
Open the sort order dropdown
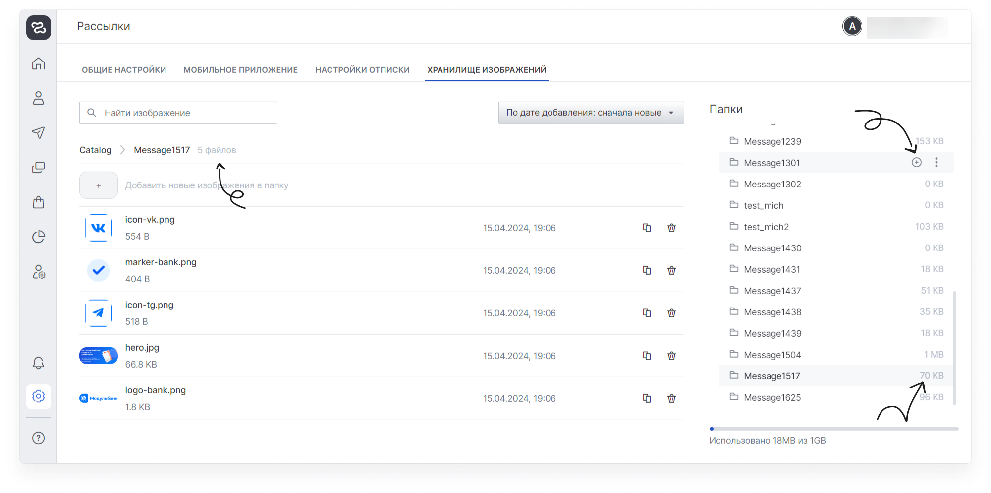[x=591, y=113]
